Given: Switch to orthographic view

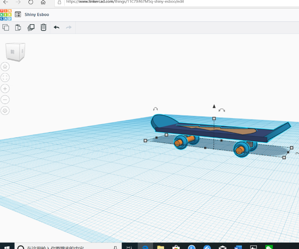Looking at the screenshot, I should tap(5, 111).
